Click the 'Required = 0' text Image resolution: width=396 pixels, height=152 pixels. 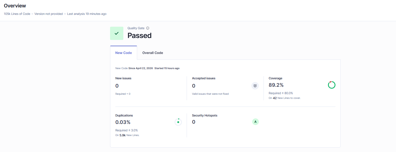[x=123, y=94]
